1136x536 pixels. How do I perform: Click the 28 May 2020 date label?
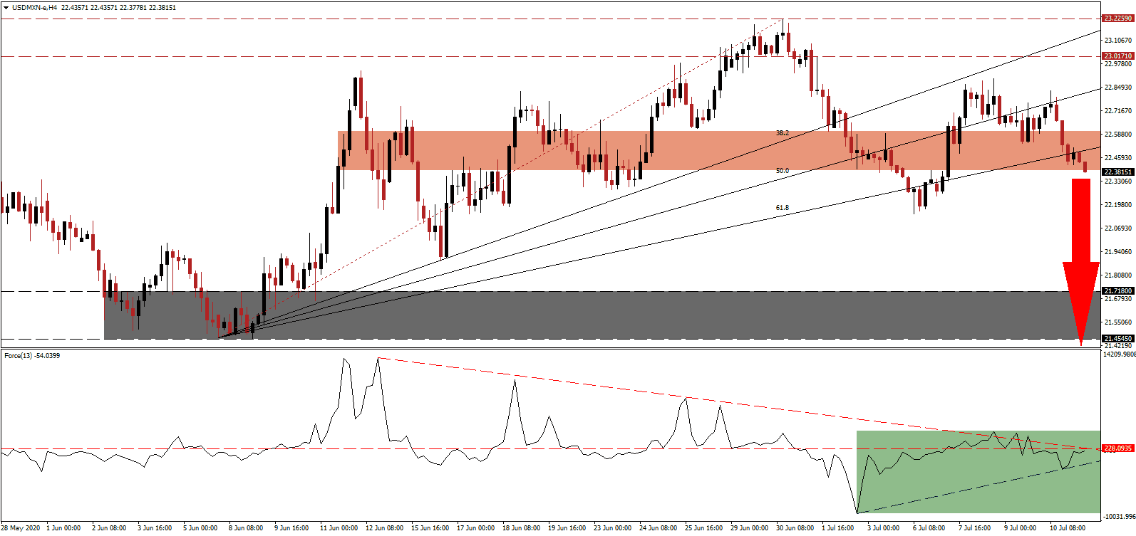tap(21, 528)
